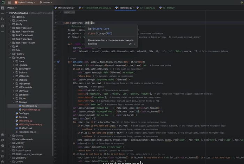
Task: Open the Project tool window icon
Action: click(x=2, y=7)
